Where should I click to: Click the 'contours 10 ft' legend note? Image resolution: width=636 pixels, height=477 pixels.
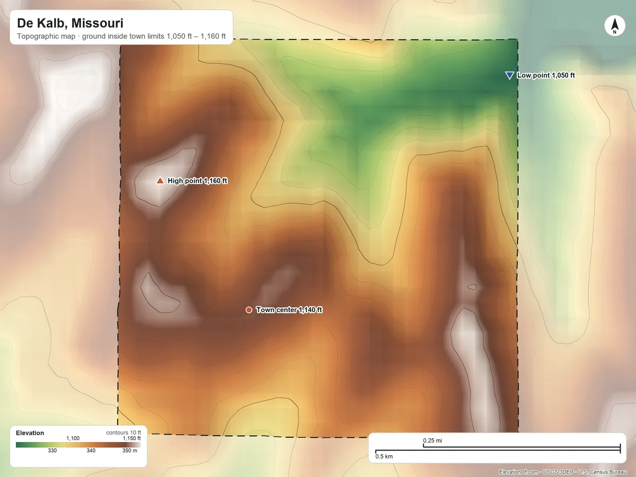pos(123,432)
